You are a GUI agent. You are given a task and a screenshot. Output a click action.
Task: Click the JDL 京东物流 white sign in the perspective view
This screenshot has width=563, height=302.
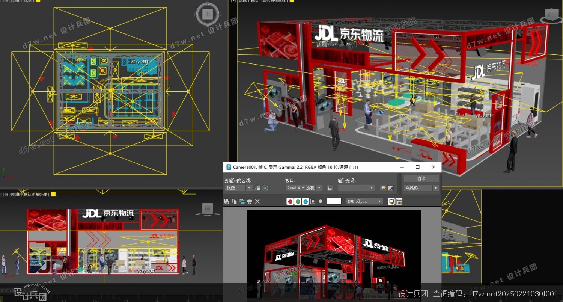coord(349,34)
